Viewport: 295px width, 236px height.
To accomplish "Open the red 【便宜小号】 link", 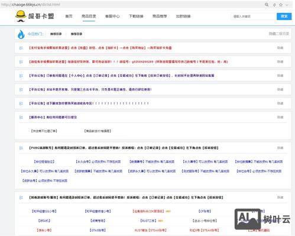I will pos(44,230).
